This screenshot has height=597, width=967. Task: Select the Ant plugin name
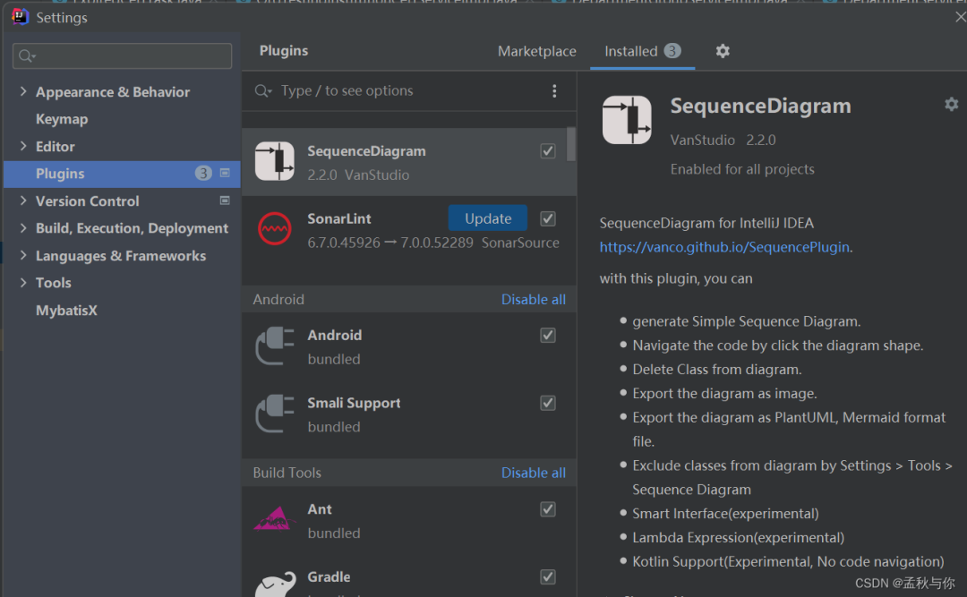point(320,509)
